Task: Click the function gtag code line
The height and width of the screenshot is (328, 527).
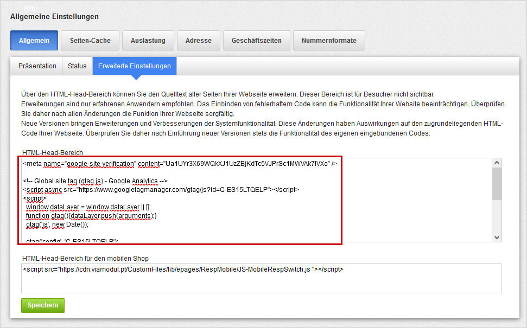Action: coord(91,216)
